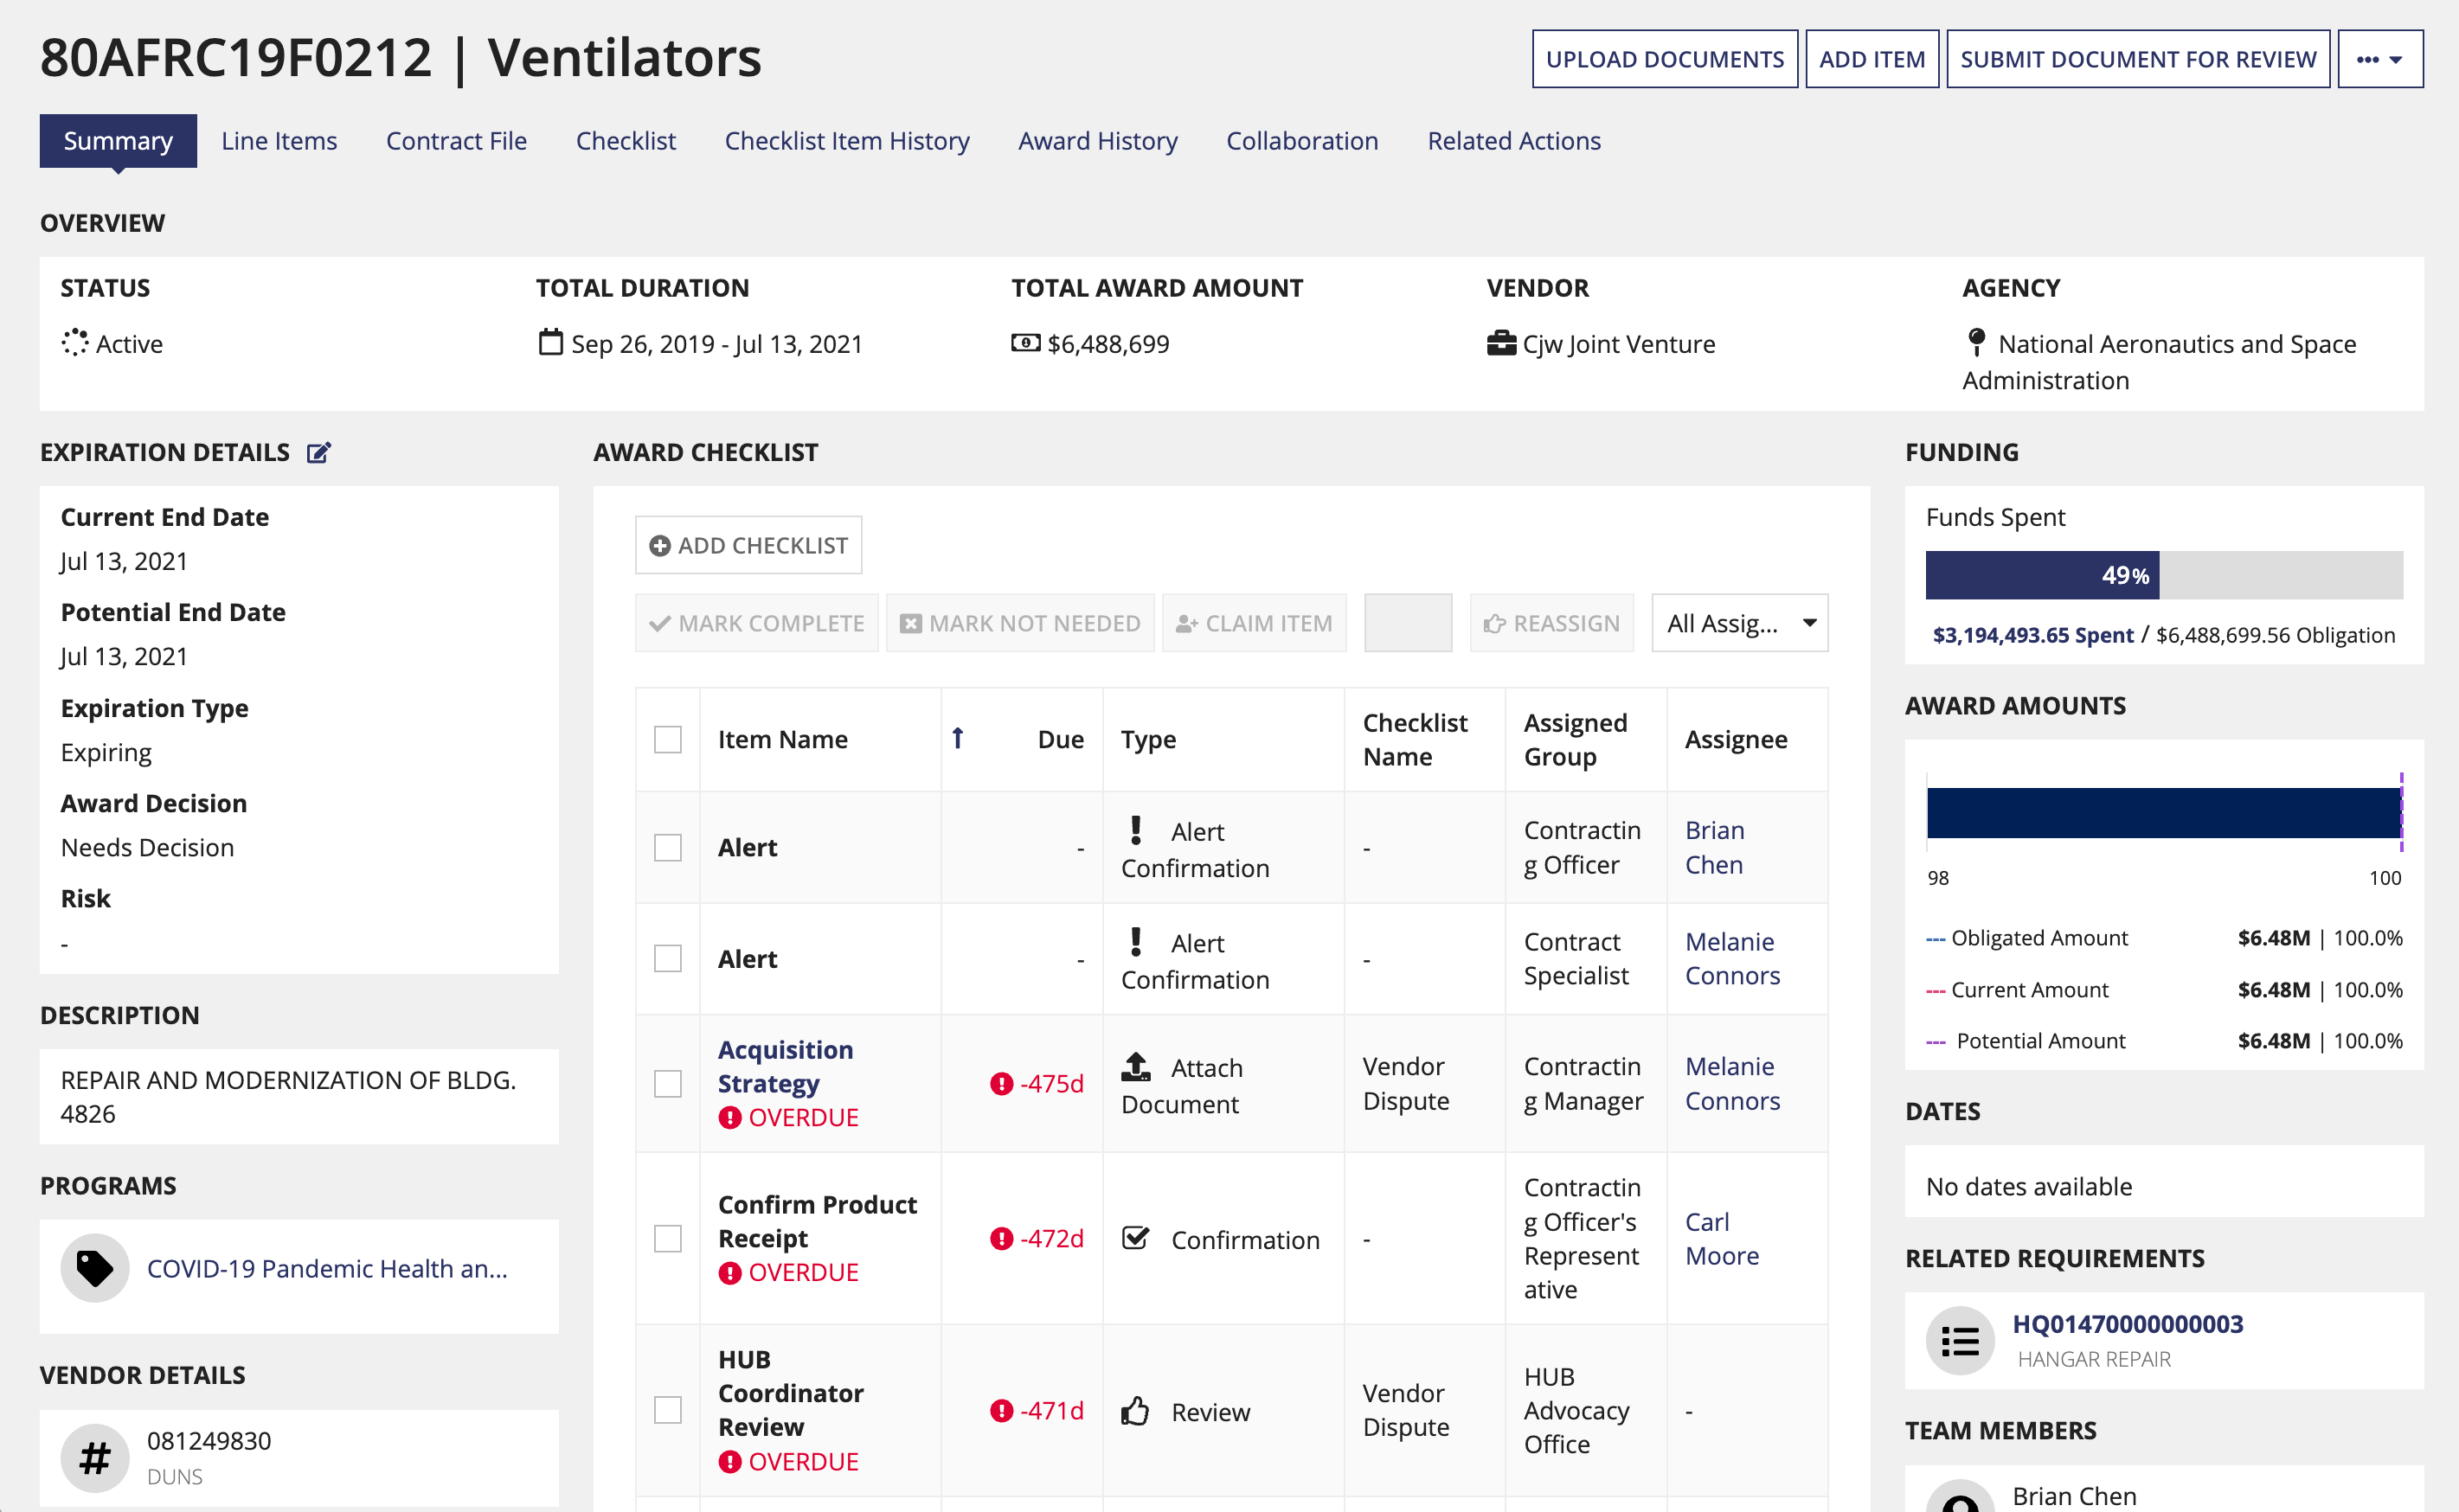Click the sort arrow in the Due column
2459x1512 pixels.
coord(957,738)
